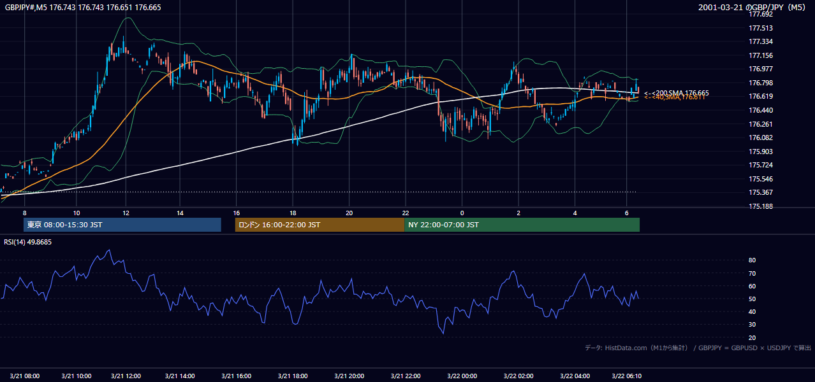Click the bottom date label 3/22 02:00
Screen dimensions: 815x382
click(x=518, y=376)
